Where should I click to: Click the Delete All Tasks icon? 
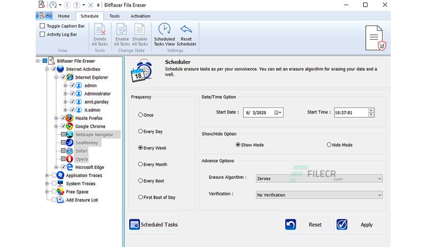pos(100,30)
